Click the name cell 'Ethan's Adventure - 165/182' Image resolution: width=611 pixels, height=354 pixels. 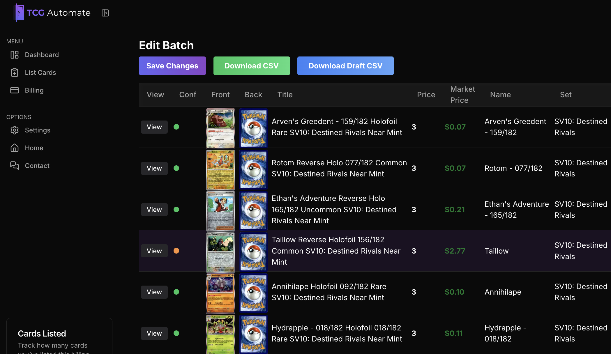[x=517, y=210]
